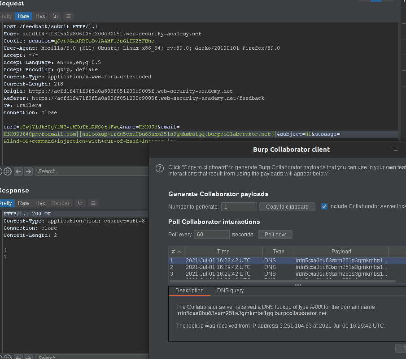This screenshot has width=406, height=359.
Task: Toggle response non-printable characters \n button
Action: click(x=80, y=203)
